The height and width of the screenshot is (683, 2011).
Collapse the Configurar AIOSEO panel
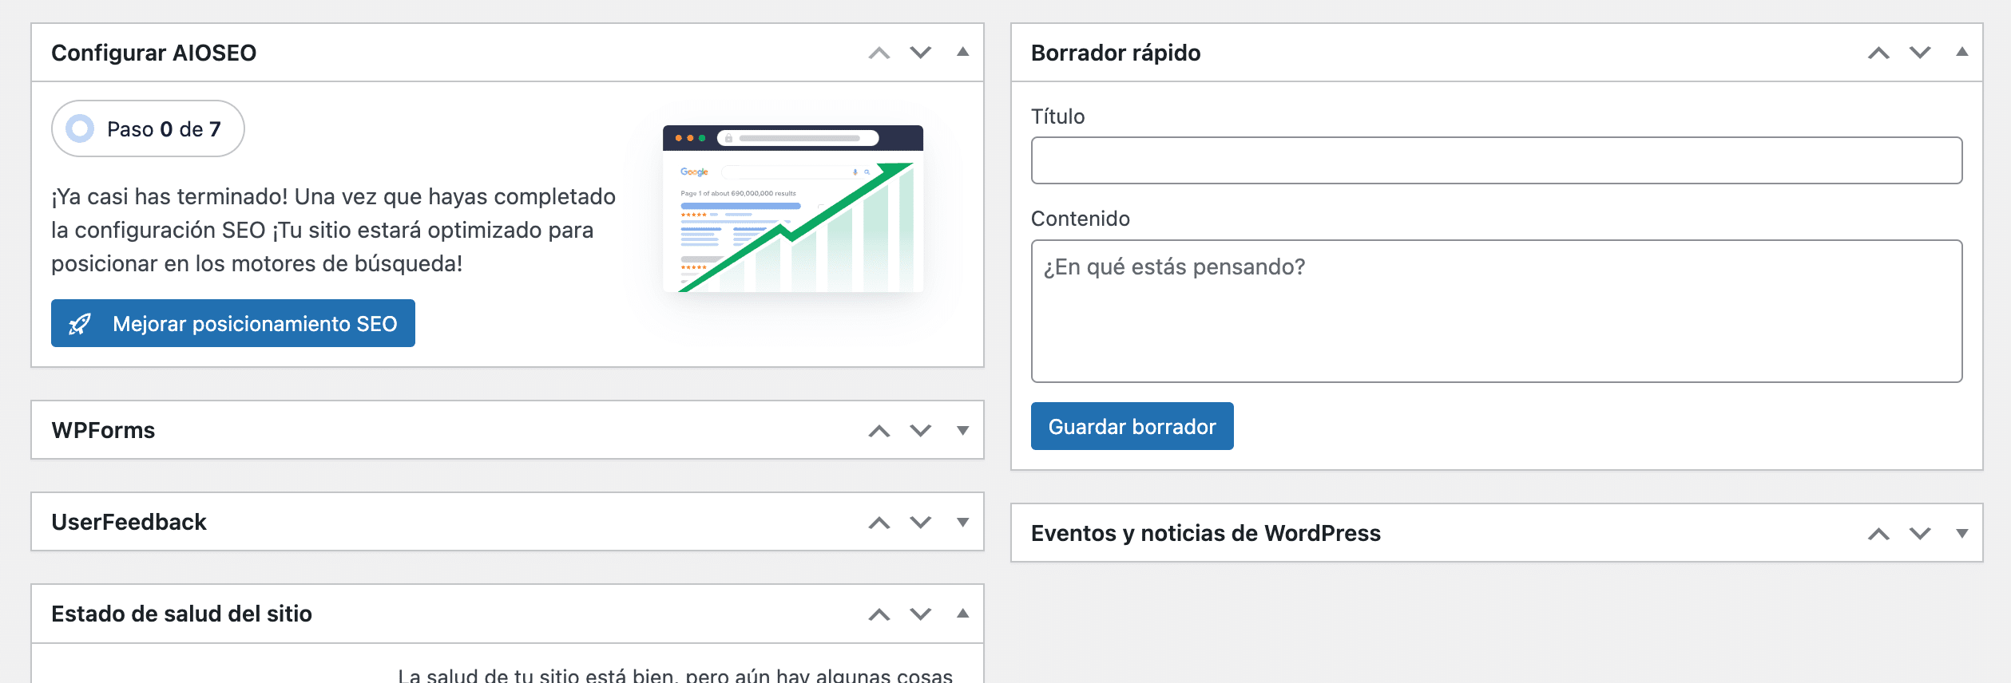(962, 53)
